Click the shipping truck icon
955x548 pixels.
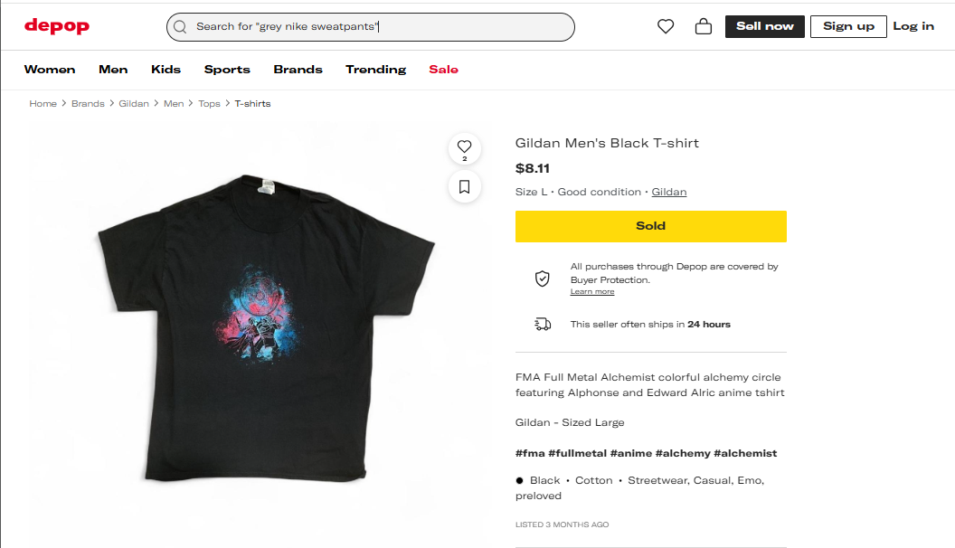[x=543, y=324]
